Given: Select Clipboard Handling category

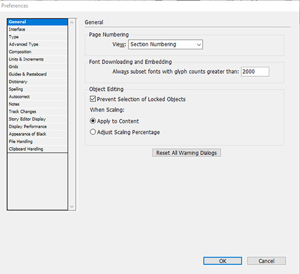Looking at the screenshot, I should point(37,149).
